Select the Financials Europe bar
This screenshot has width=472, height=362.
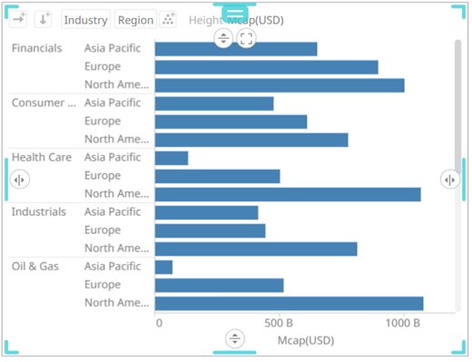[267, 67]
